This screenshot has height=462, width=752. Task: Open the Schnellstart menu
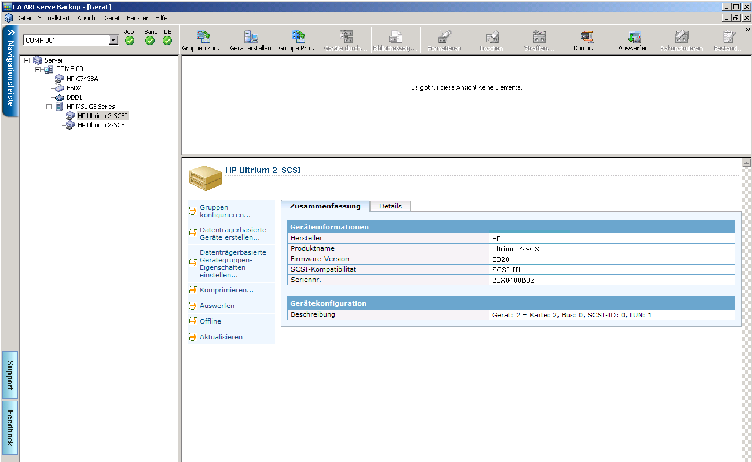54,18
